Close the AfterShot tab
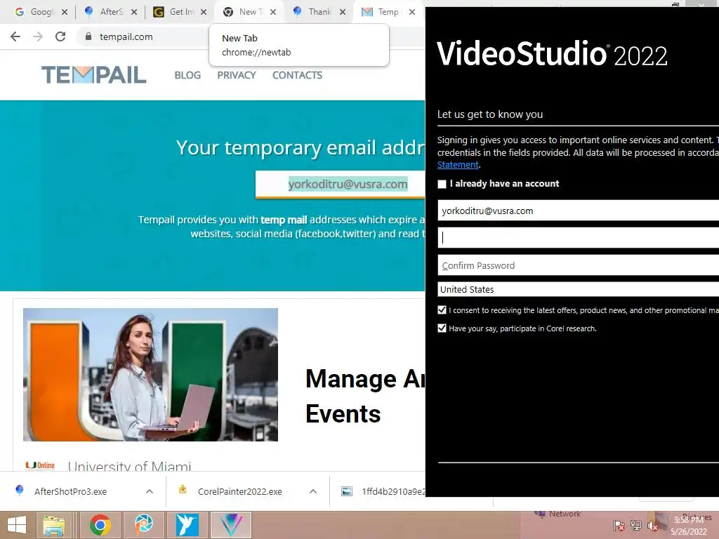 point(134,12)
